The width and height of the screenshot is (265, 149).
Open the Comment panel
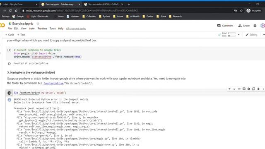(225, 26)
